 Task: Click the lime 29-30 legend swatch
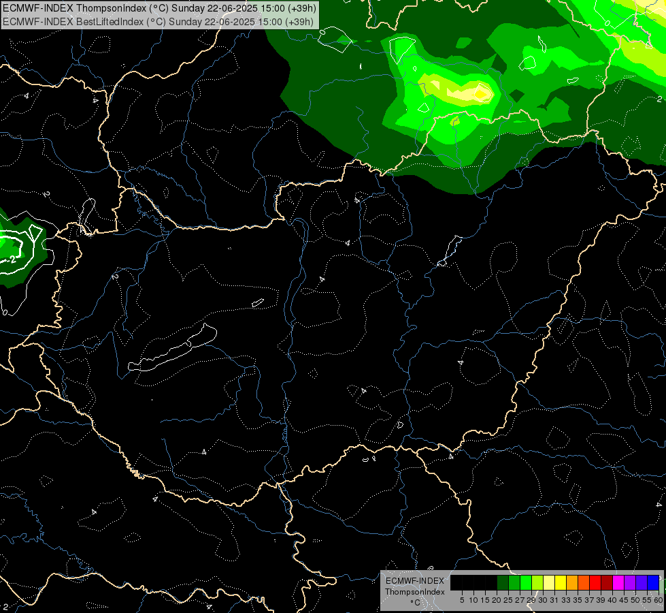point(537,582)
